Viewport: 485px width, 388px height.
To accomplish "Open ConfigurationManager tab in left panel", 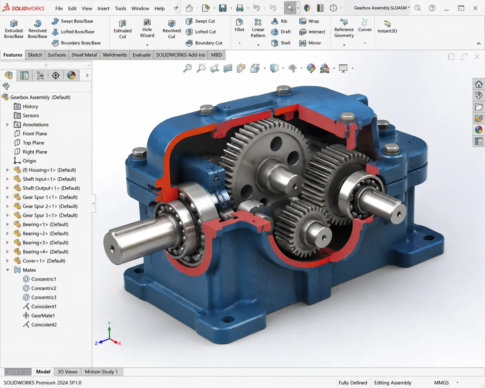I will [40, 75].
